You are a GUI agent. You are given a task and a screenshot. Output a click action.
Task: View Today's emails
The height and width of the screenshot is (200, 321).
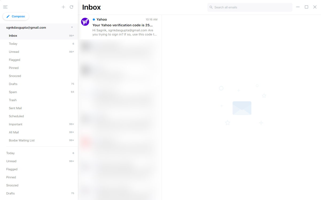pyautogui.click(x=13, y=43)
